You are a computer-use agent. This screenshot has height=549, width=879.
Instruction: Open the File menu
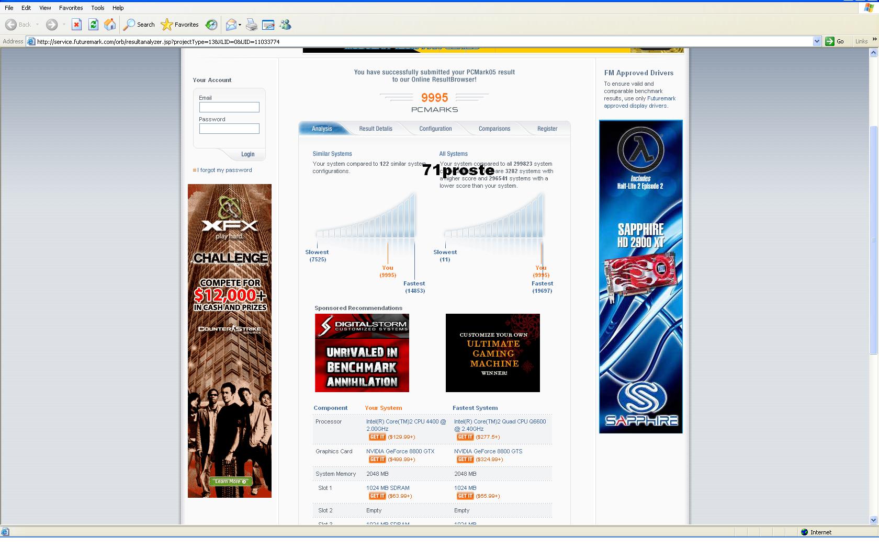(9, 8)
